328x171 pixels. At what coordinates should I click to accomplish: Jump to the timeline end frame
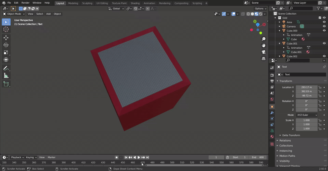coord(148,157)
